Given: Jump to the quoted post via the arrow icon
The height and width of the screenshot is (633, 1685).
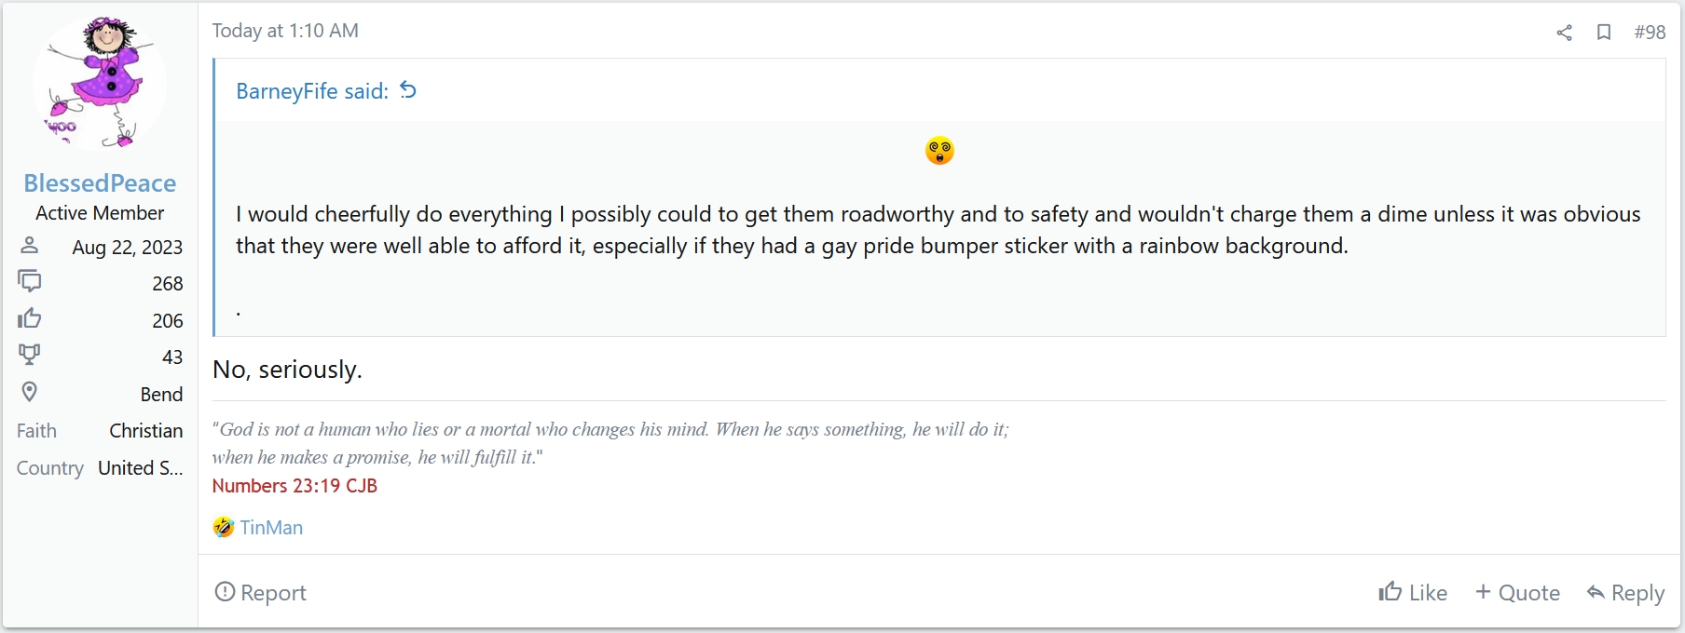Looking at the screenshot, I should click(x=408, y=90).
